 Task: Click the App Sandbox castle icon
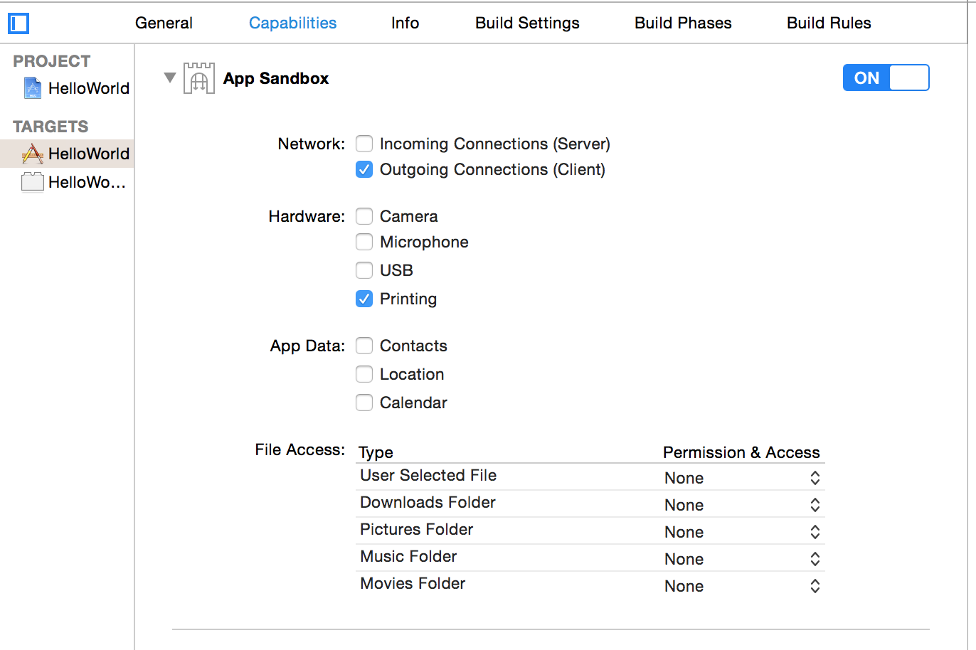point(199,78)
